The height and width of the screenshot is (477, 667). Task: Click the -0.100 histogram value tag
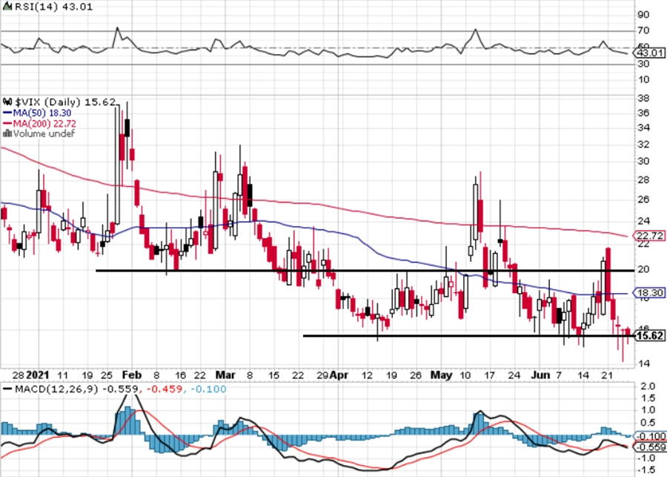[649, 436]
